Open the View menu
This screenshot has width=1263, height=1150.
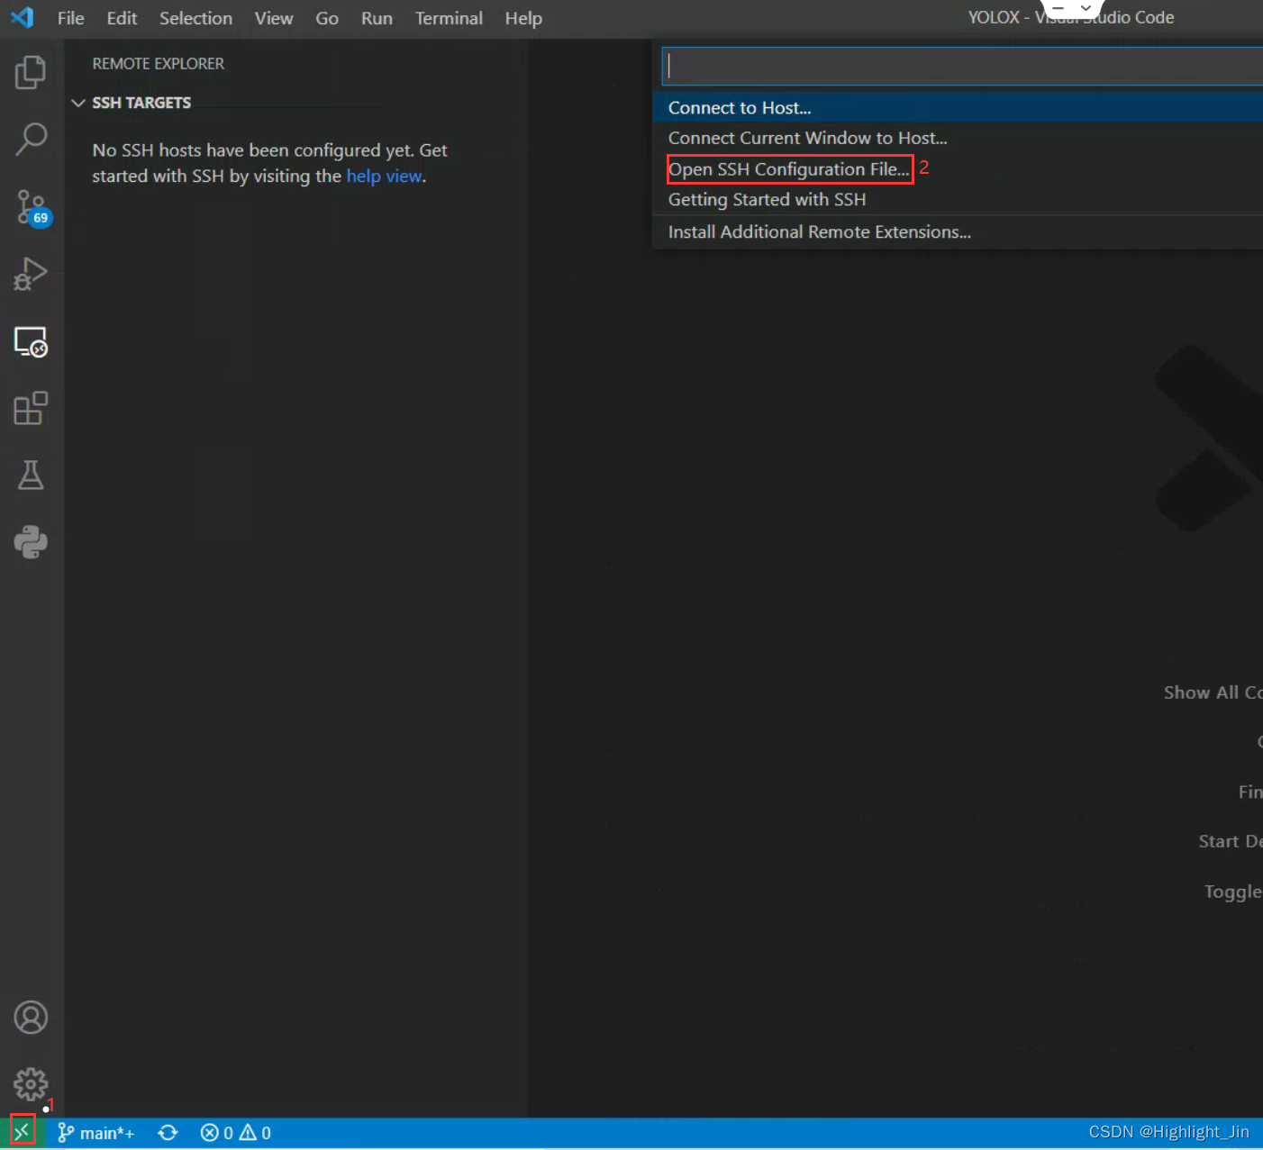click(273, 18)
